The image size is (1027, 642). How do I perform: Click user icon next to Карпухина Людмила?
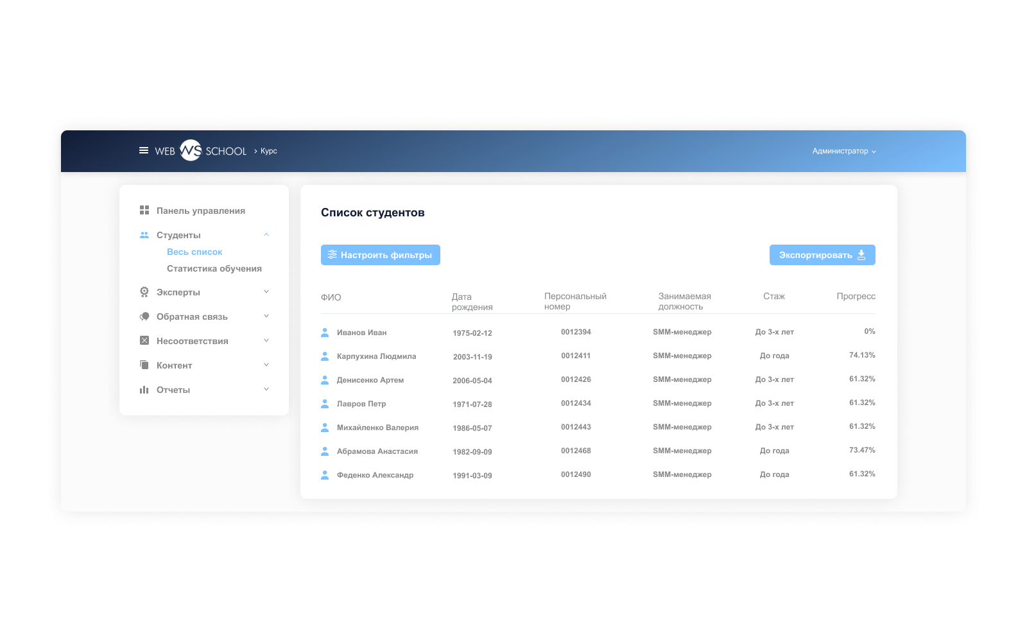click(325, 356)
